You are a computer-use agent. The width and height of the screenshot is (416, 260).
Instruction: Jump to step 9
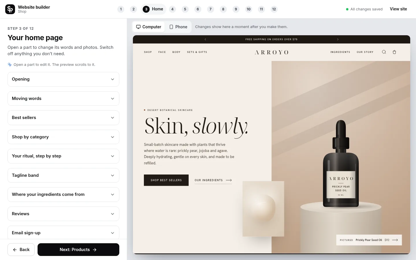click(236, 9)
